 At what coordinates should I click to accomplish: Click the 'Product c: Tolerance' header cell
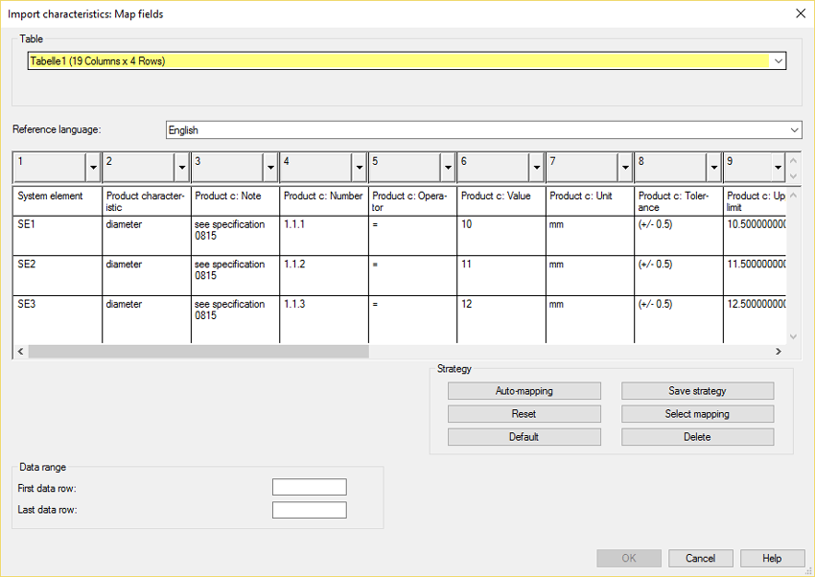679,201
